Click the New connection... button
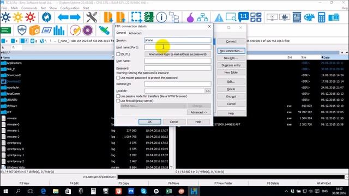 click(231, 51)
